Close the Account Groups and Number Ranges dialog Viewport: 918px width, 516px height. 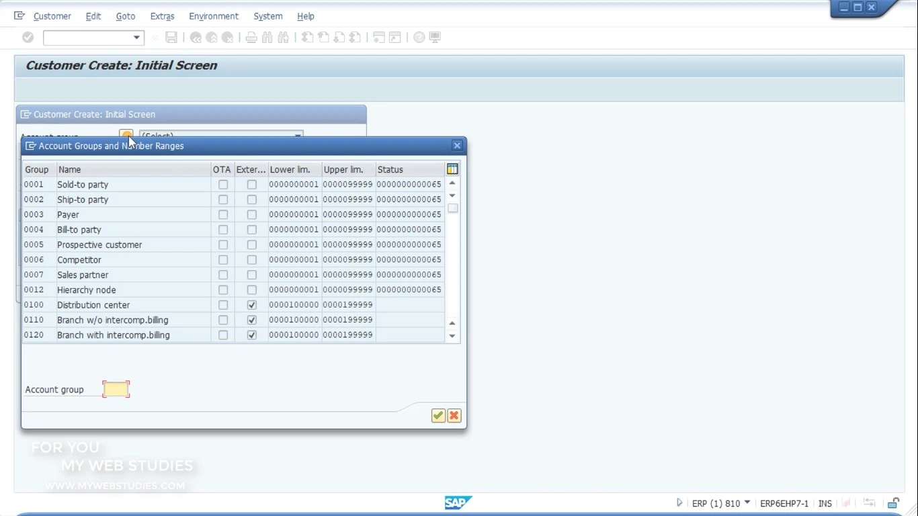click(457, 146)
